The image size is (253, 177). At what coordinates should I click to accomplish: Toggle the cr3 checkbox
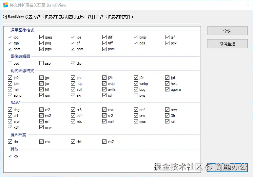(73, 110)
